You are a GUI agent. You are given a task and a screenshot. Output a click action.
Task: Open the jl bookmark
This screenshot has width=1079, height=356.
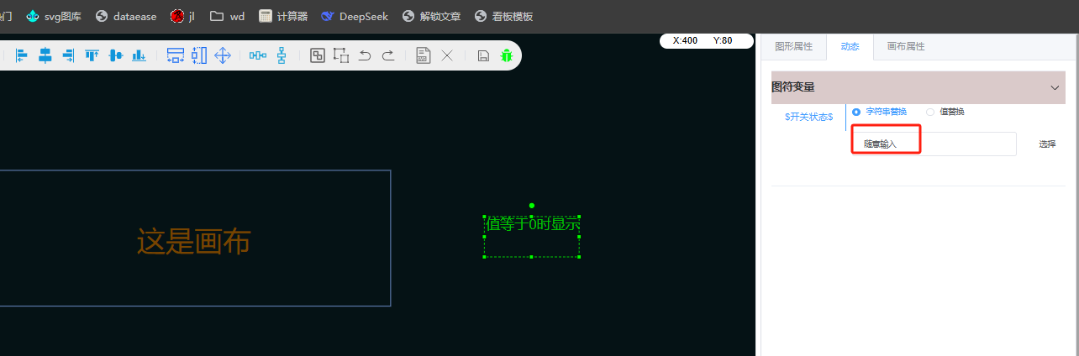[182, 16]
